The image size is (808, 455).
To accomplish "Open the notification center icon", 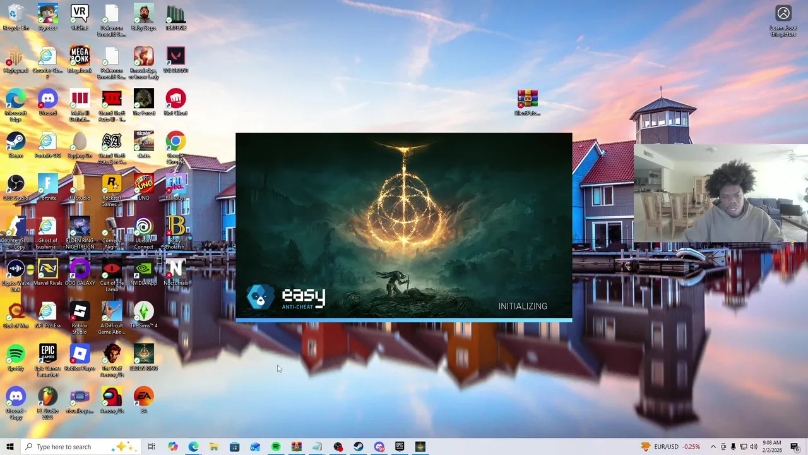I will (795, 447).
